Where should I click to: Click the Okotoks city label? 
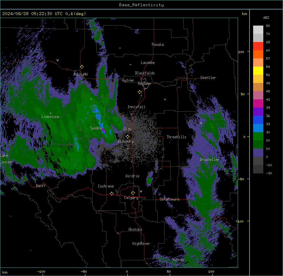[135, 229]
